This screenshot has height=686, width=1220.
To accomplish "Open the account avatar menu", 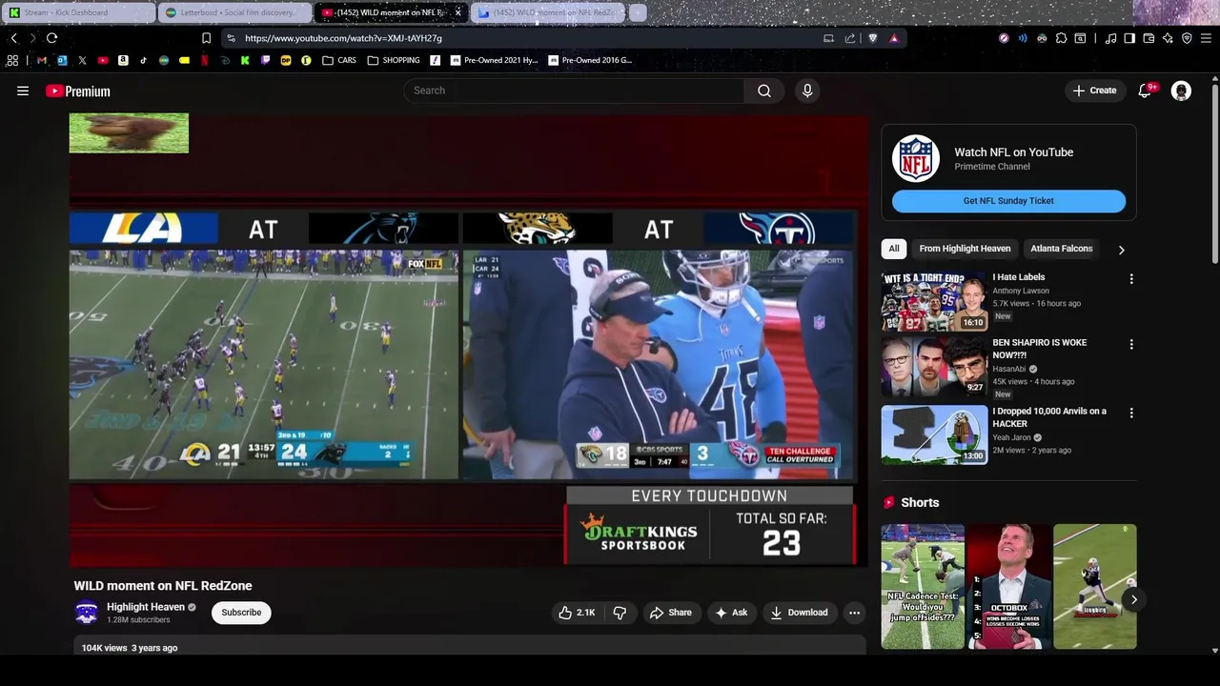I will (1181, 91).
